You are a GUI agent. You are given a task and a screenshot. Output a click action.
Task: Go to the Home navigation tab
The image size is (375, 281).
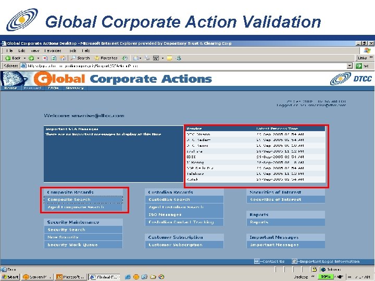click(x=10, y=88)
